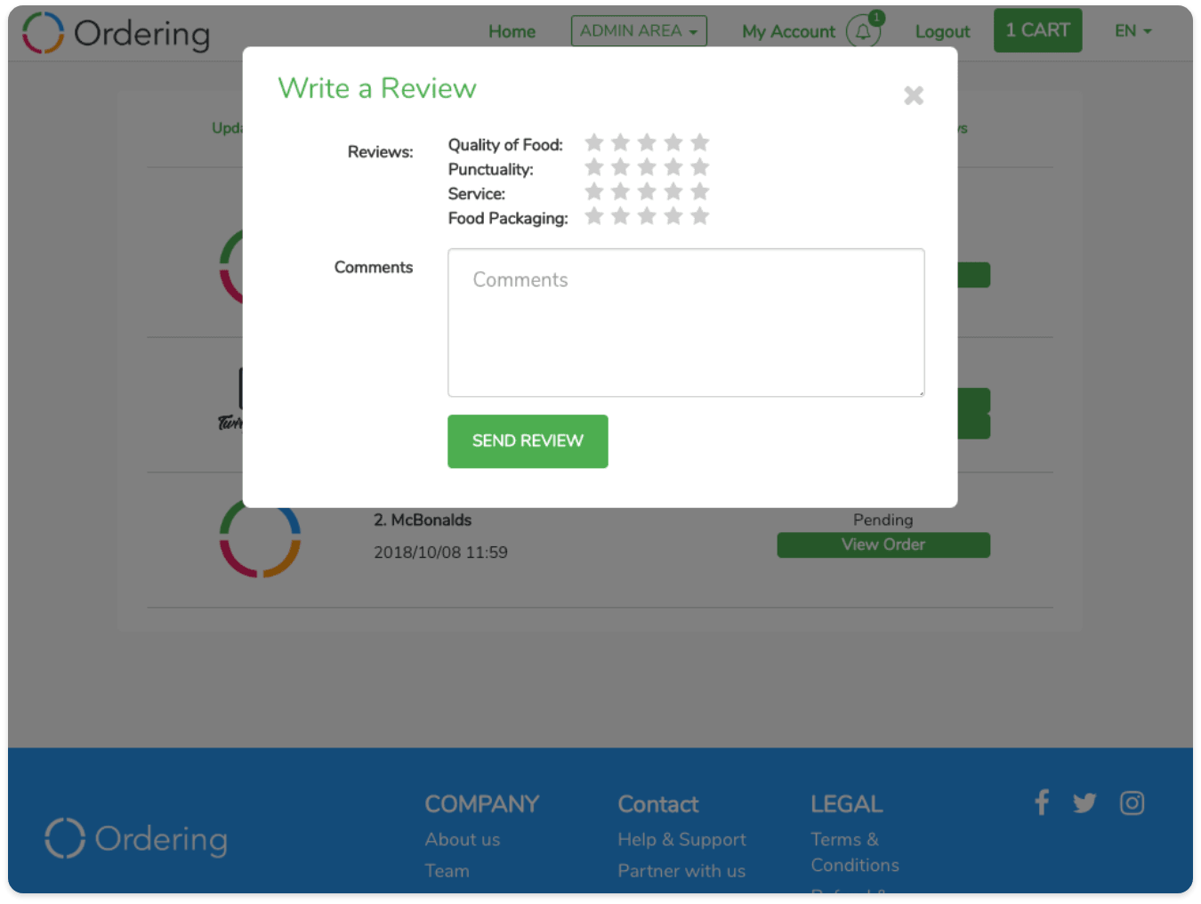Click View Order for McBonalds
This screenshot has height=904, width=1201.
tap(883, 545)
